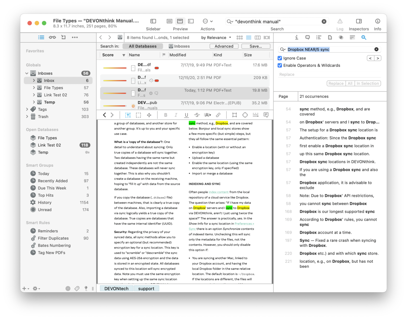Show the Info panel
Screen dimensions: 407x319
[377, 21]
